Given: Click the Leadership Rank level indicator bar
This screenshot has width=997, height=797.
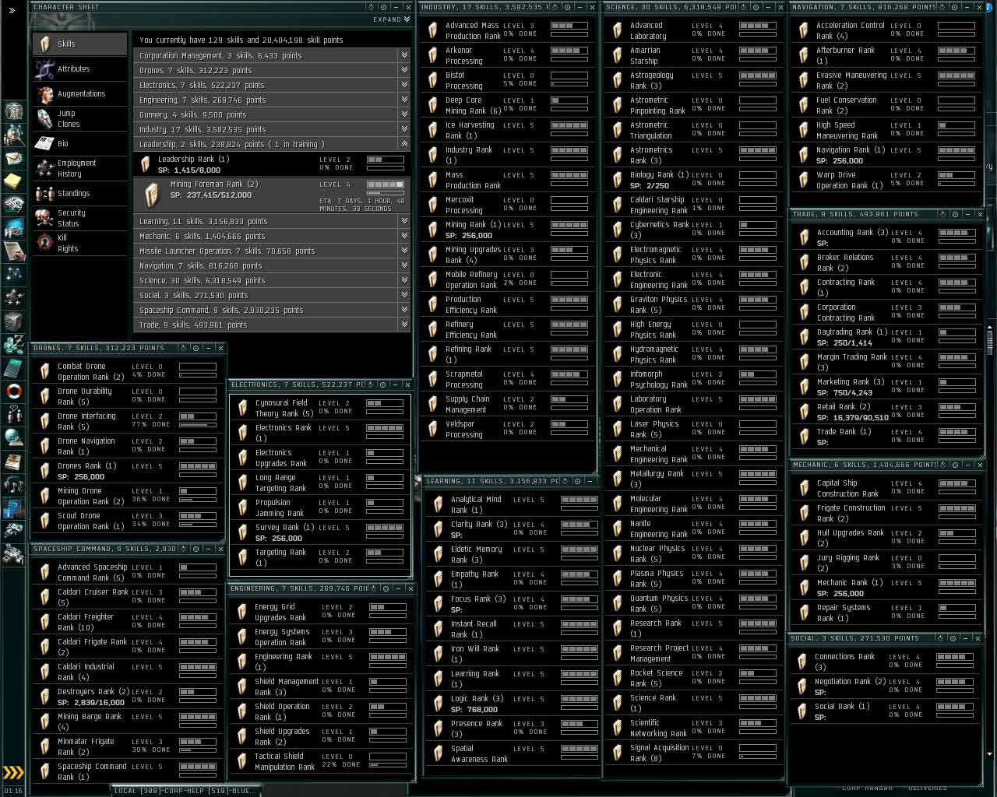Looking at the screenshot, I should tap(385, 160).
